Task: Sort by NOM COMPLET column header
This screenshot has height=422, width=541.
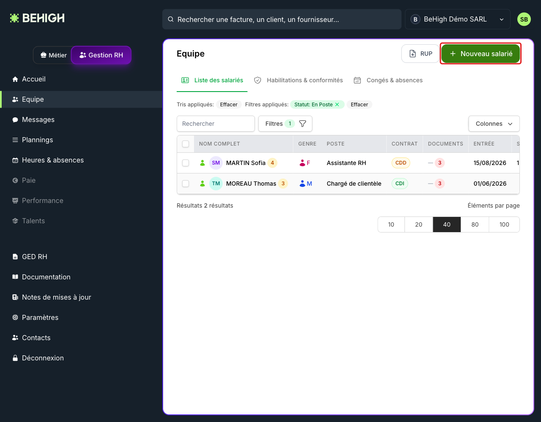Action: tap(219, 144)
